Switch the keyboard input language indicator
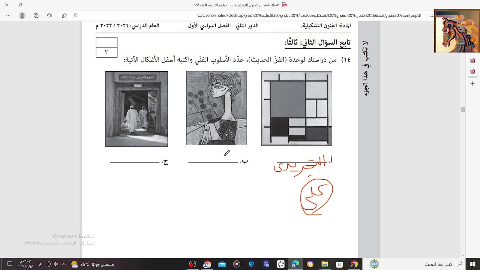Image resolution: width=480 pixels, height=270 pixels. point(40,264)
